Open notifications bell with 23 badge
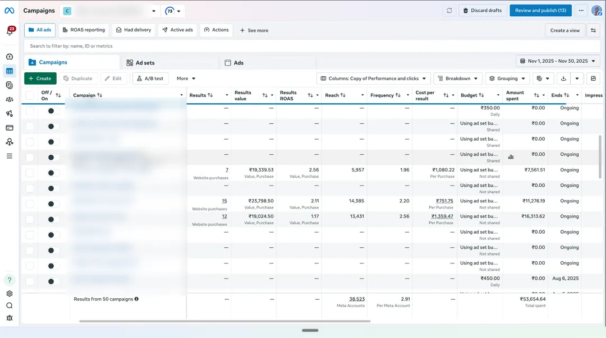Viewport: 606px width, 338px height. pos(10,31)
